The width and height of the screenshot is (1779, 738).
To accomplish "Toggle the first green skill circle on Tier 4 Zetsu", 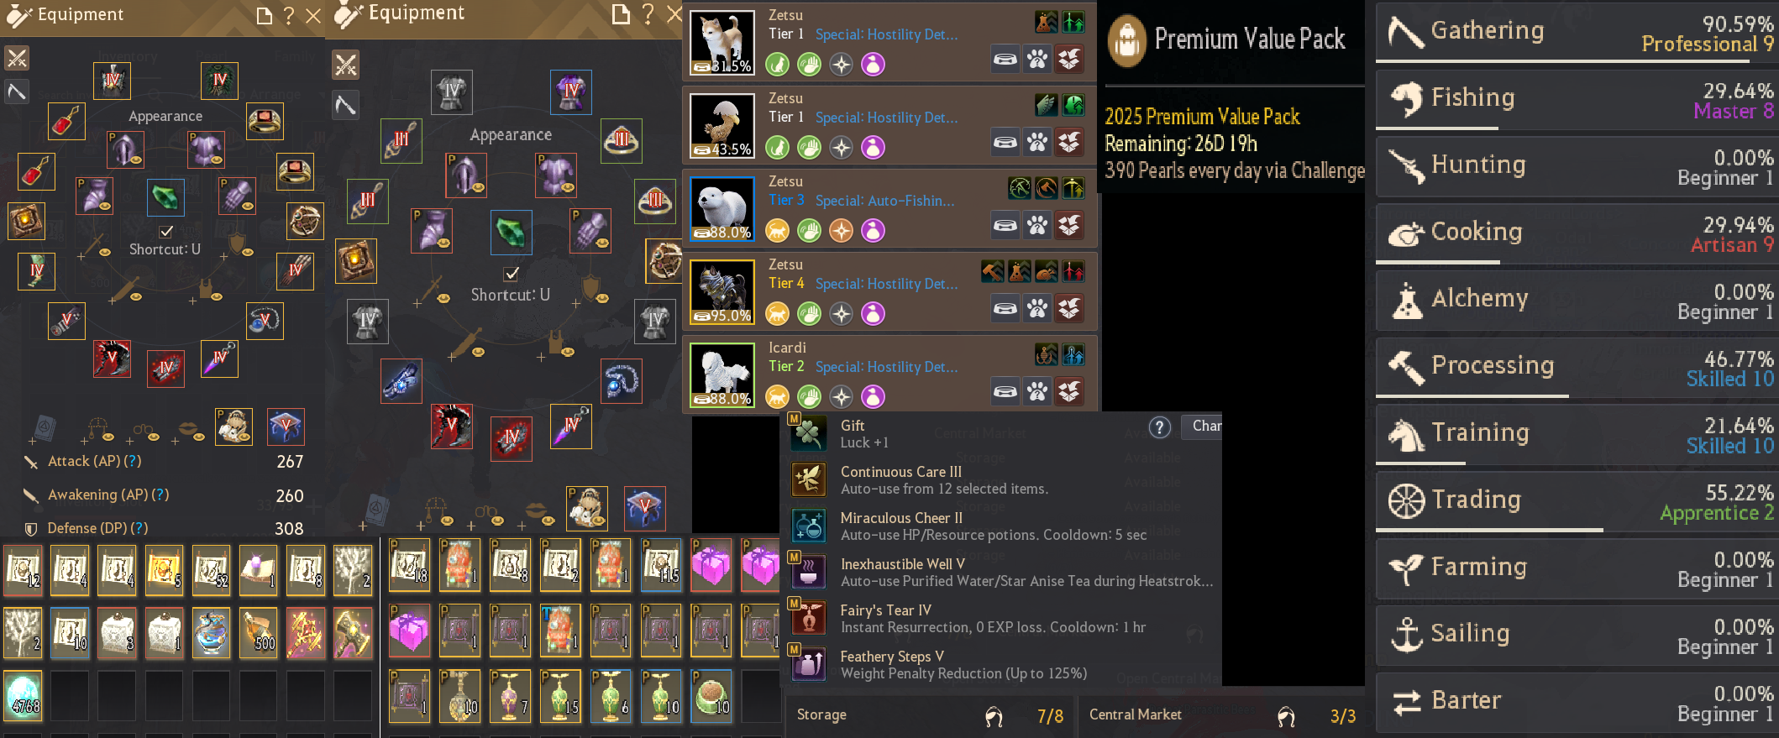I will click(x=809, y=313).
